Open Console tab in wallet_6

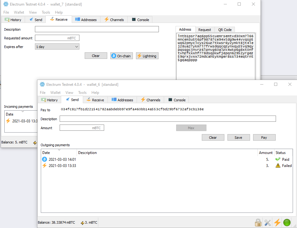pyautogui.click(x=176, y=100)
